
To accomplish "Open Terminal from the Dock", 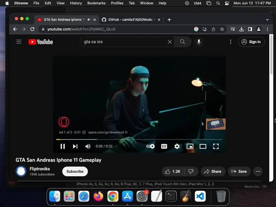I will coord(171,196).
